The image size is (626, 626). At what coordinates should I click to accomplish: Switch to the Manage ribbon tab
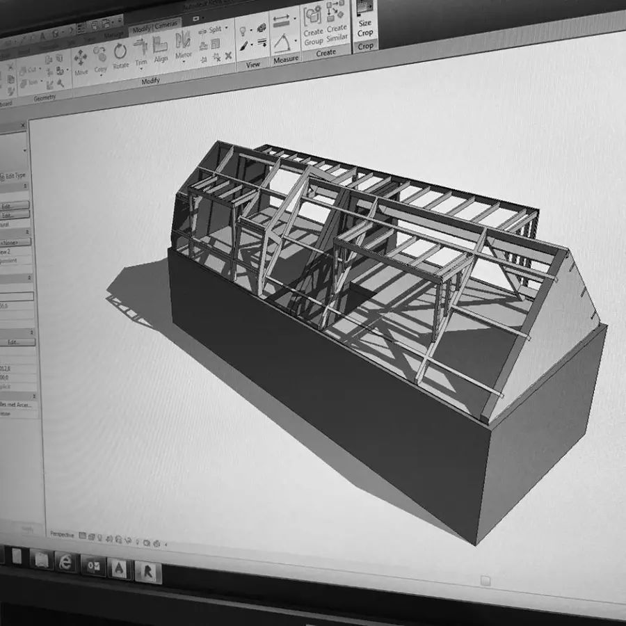[113, 35]
